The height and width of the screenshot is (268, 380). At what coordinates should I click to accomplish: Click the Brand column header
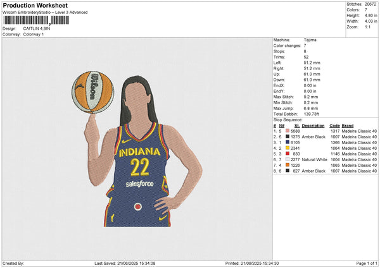(349, 125)
